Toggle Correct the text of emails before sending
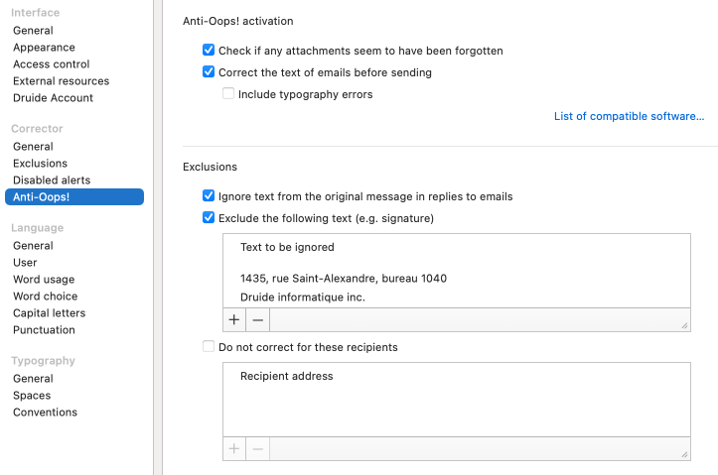The width and height of the screenshot is (718, 475). point(209,72)
